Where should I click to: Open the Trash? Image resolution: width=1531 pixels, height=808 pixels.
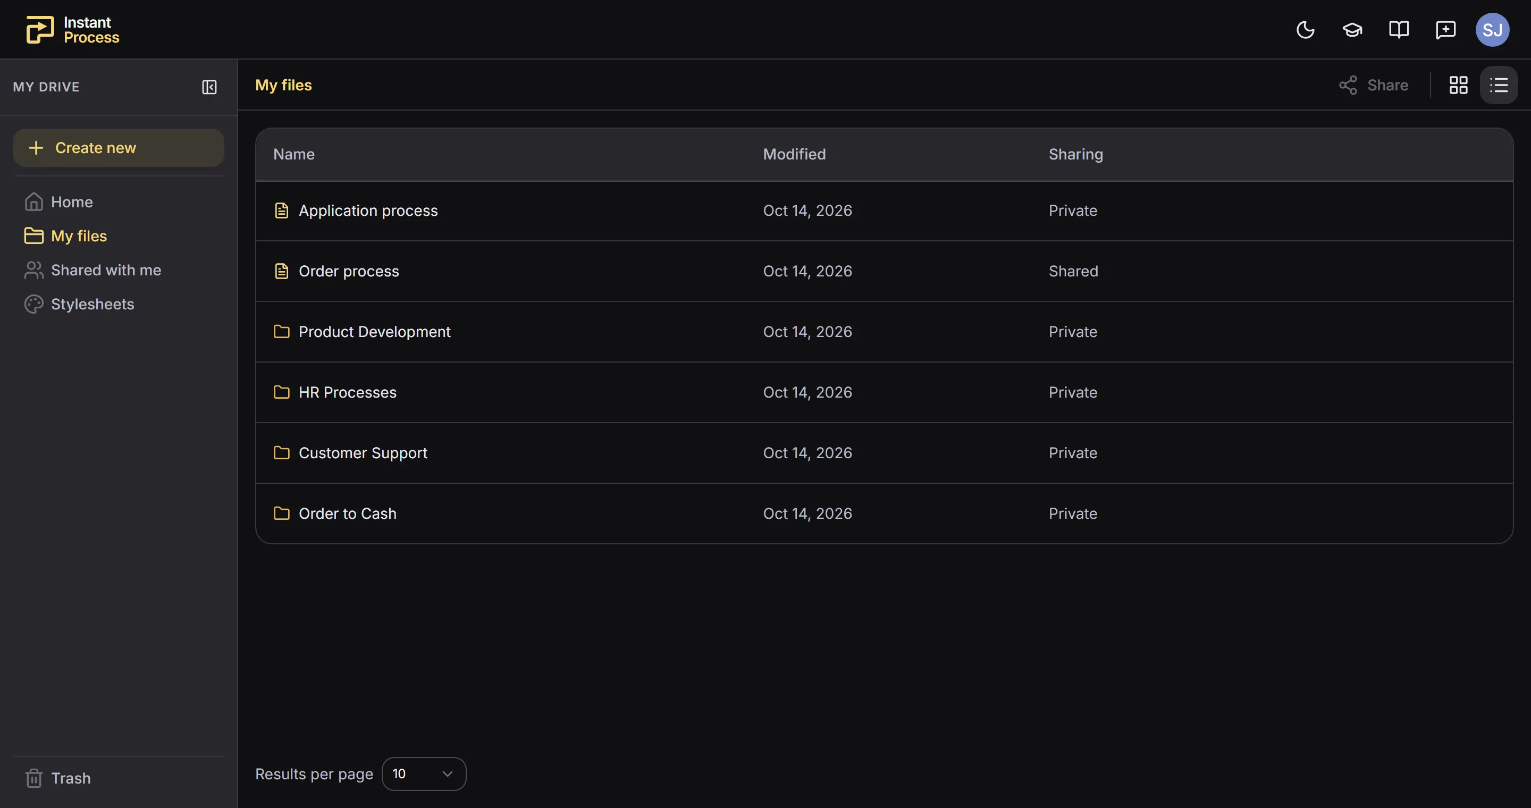click(118, 778)
